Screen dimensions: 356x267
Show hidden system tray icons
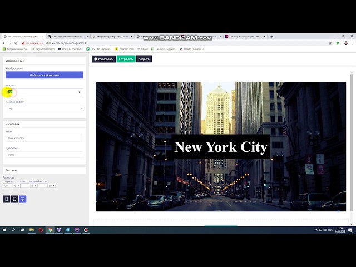pos(316,230)
